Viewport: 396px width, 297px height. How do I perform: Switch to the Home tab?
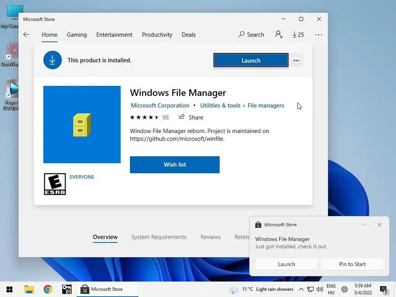[49, 34]
